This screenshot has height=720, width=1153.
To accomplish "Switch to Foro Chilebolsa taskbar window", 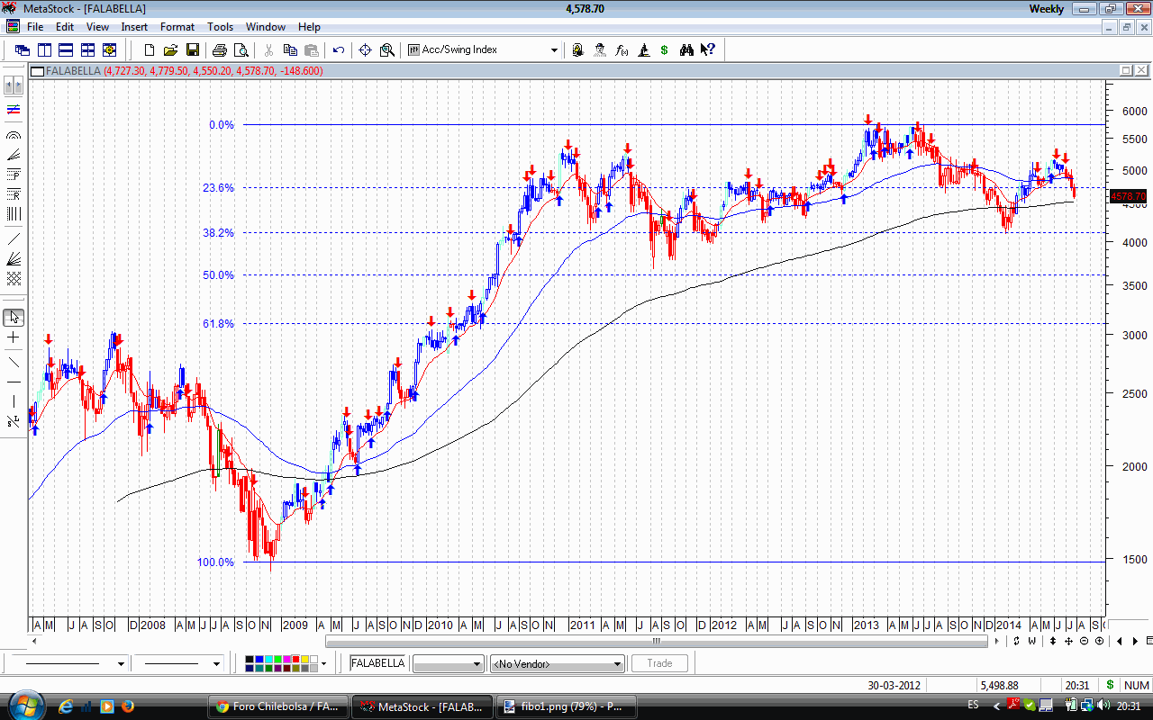I will [277, 706].
